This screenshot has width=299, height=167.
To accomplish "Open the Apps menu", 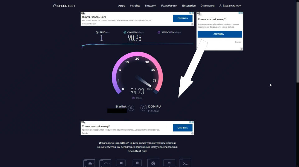I will 121,6.
